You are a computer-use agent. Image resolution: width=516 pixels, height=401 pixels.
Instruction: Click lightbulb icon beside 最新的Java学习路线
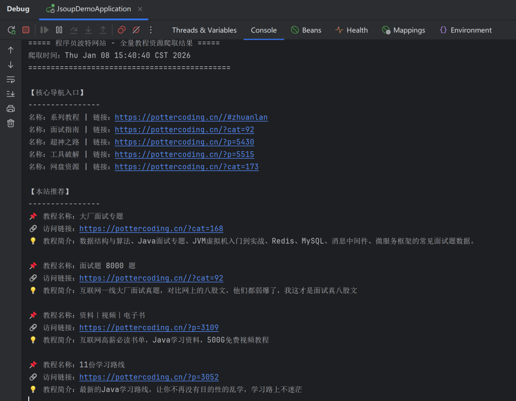pyautogui.click(x=33, y=390)
